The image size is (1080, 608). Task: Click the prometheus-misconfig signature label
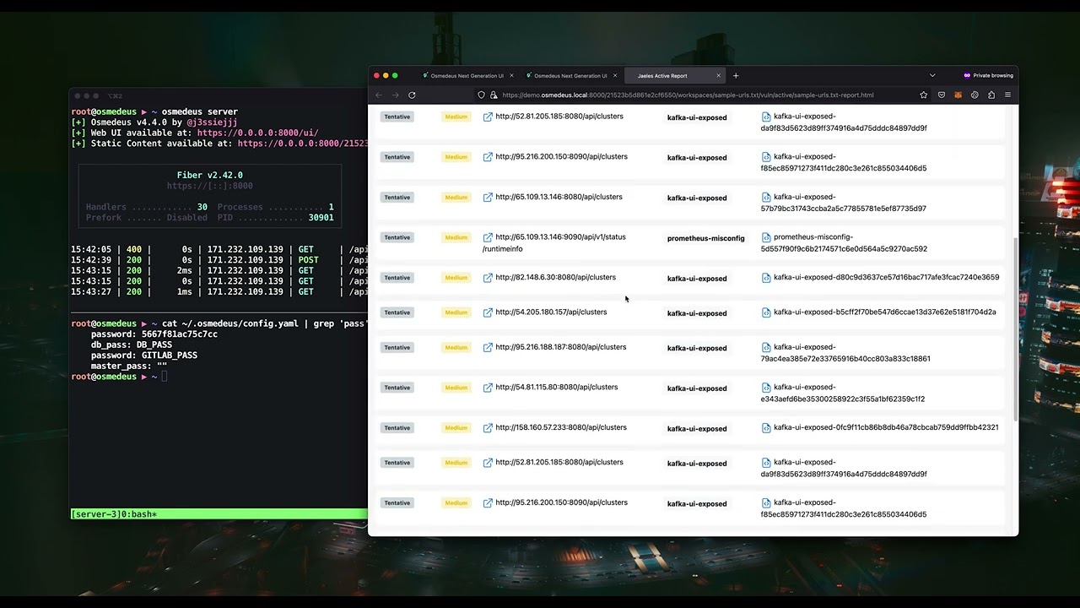tap(705, 238)
